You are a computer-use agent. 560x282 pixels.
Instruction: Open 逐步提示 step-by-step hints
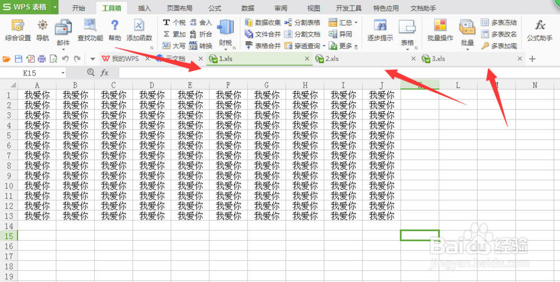[x=380, y=30]
